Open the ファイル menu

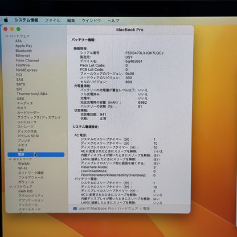click(53, 21)
